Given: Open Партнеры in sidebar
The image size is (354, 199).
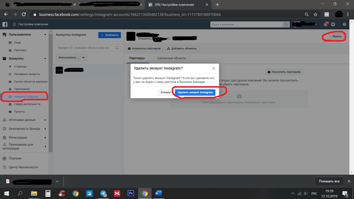Looking at the screenshot, I should 20,50.
